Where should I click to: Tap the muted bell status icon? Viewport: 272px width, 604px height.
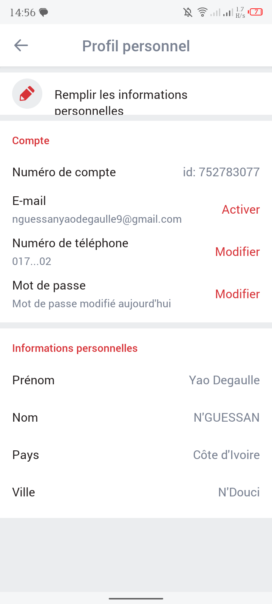click(x=188, y=12)
